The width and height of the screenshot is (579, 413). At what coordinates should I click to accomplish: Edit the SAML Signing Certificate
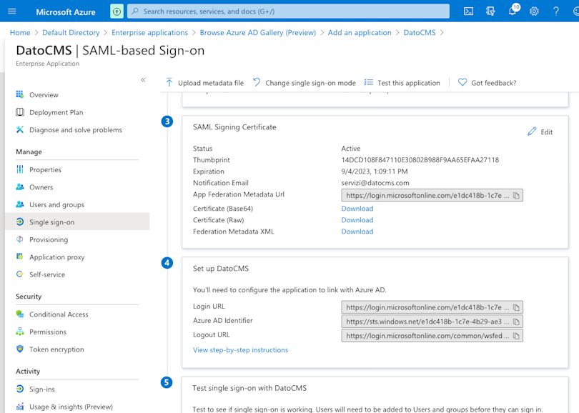coord(540,131)
